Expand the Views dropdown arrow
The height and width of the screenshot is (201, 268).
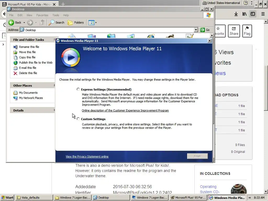(96, 23)
